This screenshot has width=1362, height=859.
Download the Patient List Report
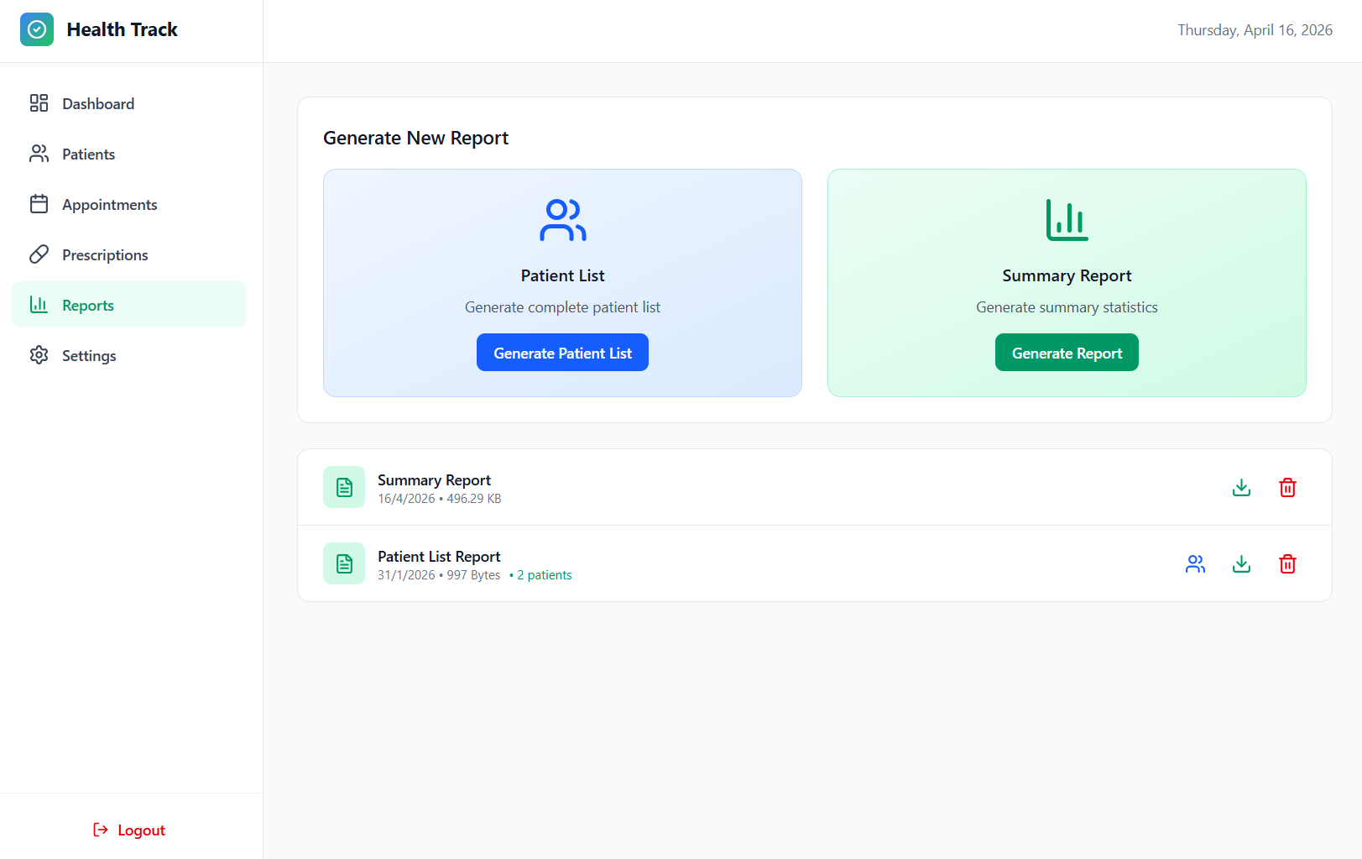pos(1241,564)
